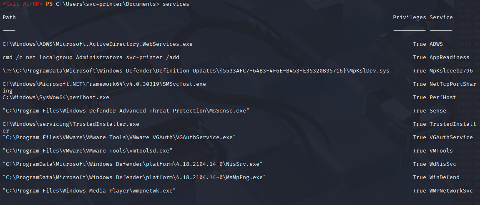Select the Path column header

click(9, 17)
